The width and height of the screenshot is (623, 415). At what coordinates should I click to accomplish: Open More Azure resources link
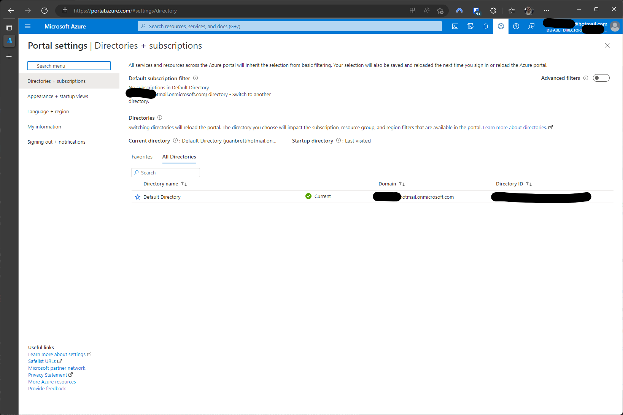coord(52,382)
